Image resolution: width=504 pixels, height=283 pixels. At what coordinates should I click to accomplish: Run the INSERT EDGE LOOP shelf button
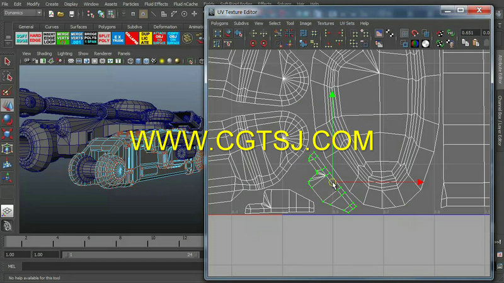[49, 38]
